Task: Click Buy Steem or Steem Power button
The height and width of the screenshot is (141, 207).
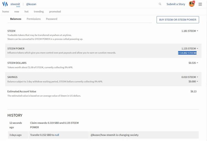Action: pos(178,20)
